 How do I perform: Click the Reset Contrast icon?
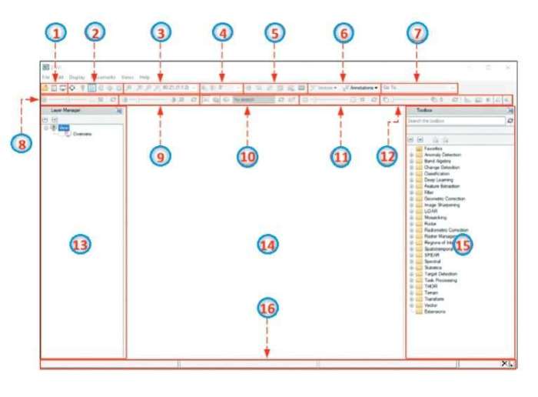click(x=194, y=100)
